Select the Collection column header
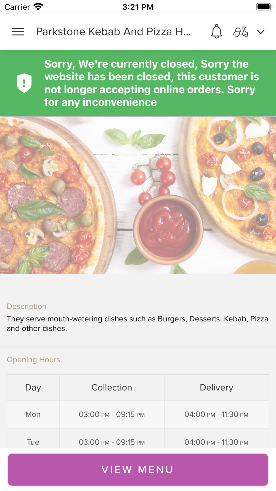Viewport: 276px width, 491px height. click(112, 387)
